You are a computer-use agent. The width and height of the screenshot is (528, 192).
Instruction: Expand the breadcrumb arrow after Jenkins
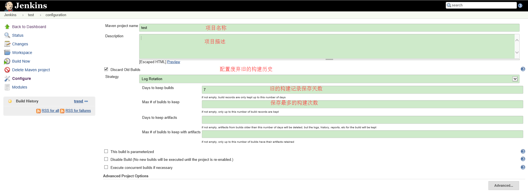click(x=23, y=15)
